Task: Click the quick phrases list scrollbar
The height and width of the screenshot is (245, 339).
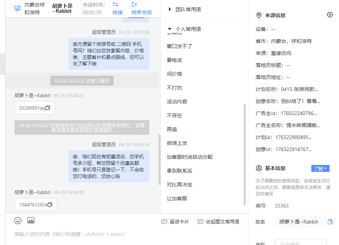Action: (x=245, y=154)
